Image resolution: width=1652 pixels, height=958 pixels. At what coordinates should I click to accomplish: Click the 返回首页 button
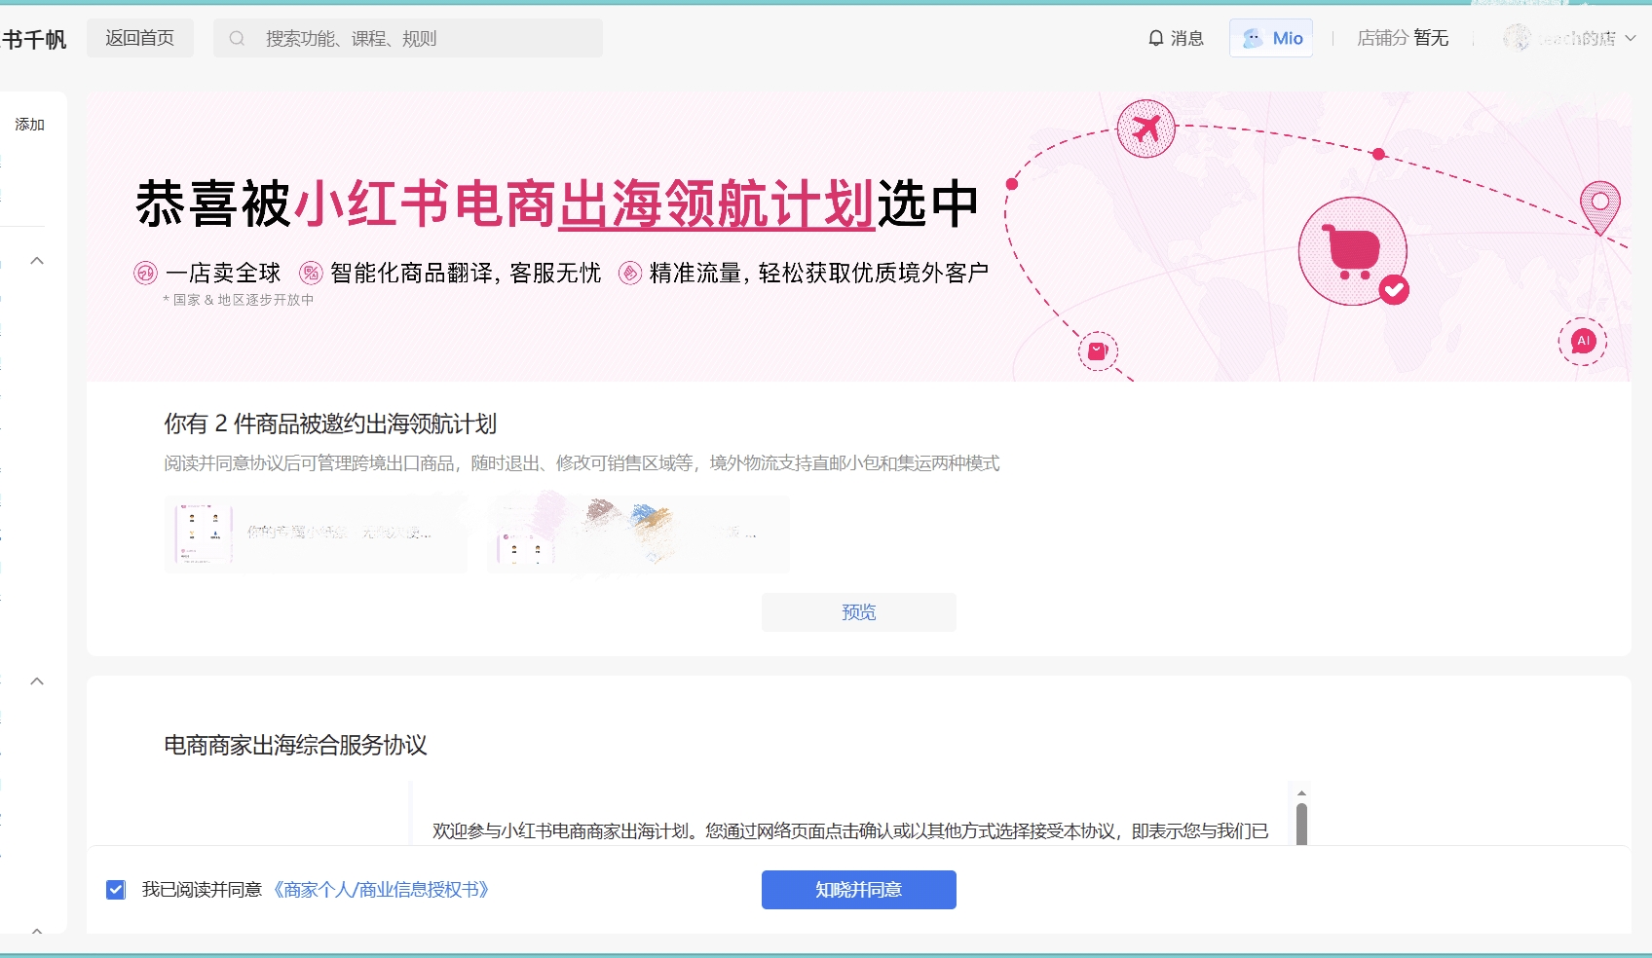[x=140, y=38]
